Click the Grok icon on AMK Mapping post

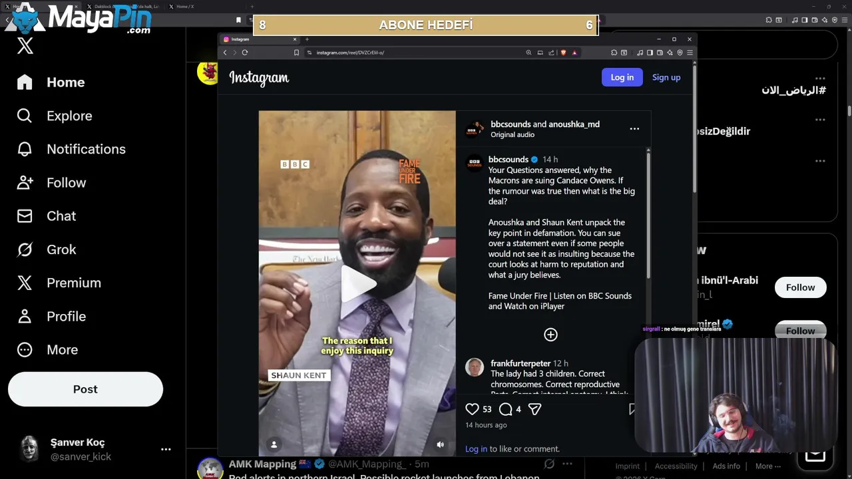pyautogui.click(x=549, y=464)
